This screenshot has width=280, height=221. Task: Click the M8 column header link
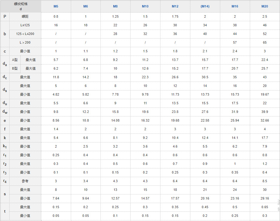115,6
